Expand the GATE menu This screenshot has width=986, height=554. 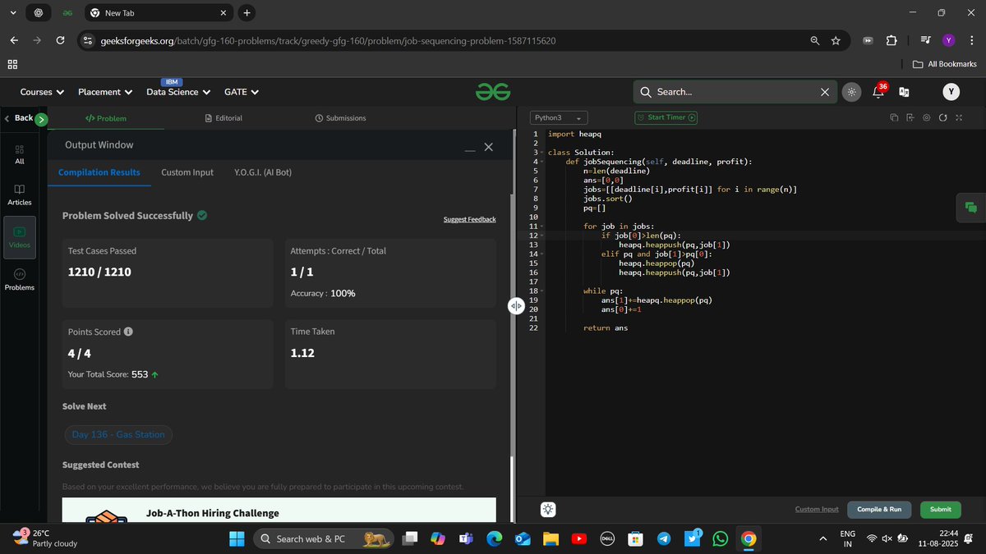click(x=242, y=92)
